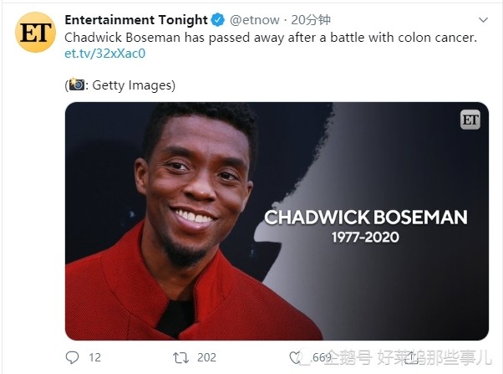This screenshot has width=503, height=374.
Task: Click the Entertainment Tonight ET avatar
Action: pos(35,32)
